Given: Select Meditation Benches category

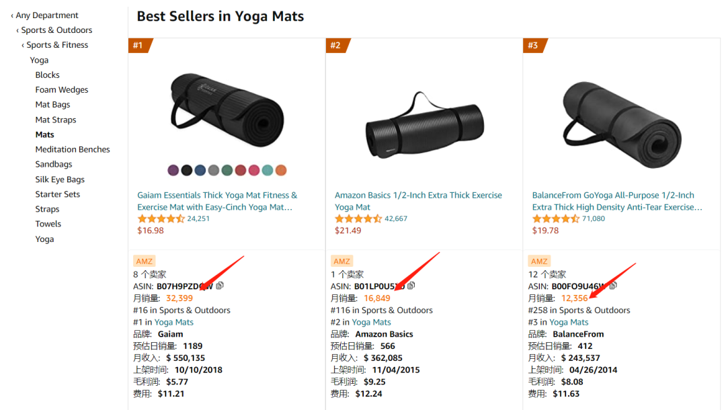Looking at the screenshot, I should coord(73,149).
